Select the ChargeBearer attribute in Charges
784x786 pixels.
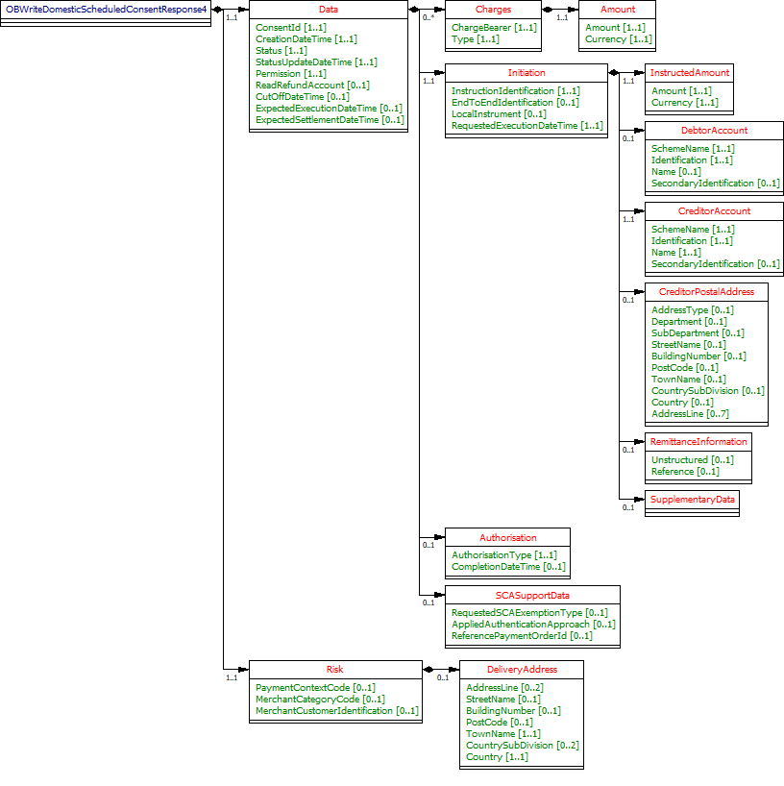tap(494, 28)
